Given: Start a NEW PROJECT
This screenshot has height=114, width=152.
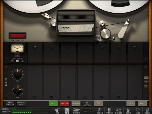Looking at the screenshot, I should point(10,104).
